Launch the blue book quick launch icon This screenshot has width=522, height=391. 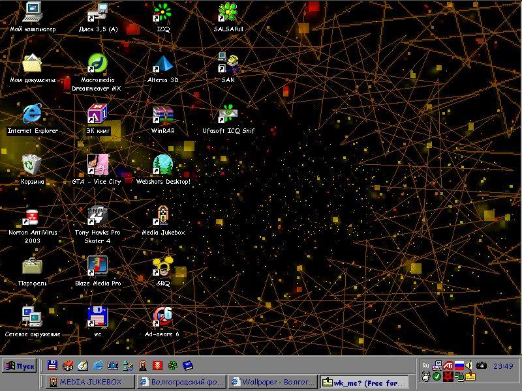pos(188,366)
